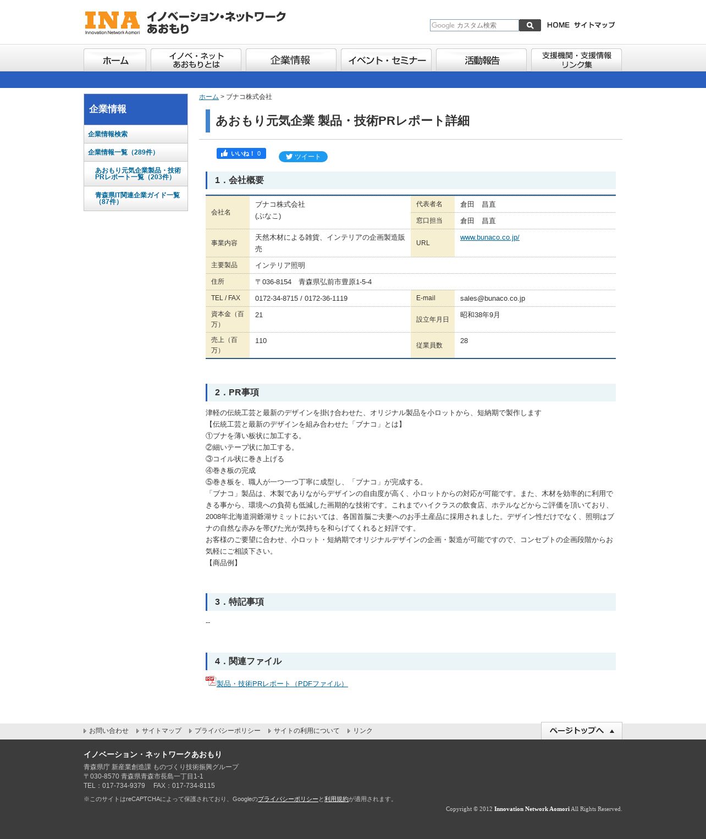Viewport: 706px width, 839px height.
Task: Click page title あおもり元気企業 製品・技術PRレポート詳細
Action: click(343, 121)
